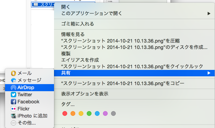Viewport: 215px width, 128px height.
Task: Click the arrow beside 共有
Action: coord(209,73)
